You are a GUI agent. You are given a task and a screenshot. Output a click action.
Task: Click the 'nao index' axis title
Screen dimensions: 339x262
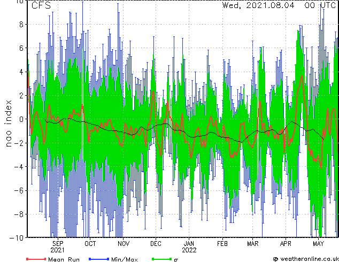tap(8, 124)
